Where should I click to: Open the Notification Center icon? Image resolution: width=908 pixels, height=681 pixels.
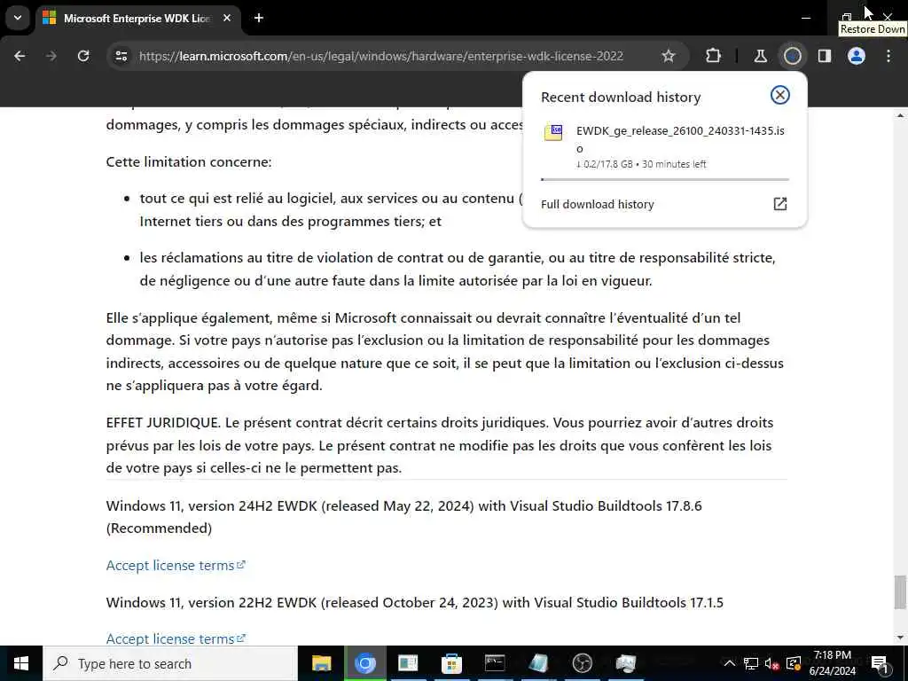coord(880,663)
